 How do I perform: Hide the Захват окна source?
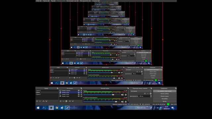79,94
